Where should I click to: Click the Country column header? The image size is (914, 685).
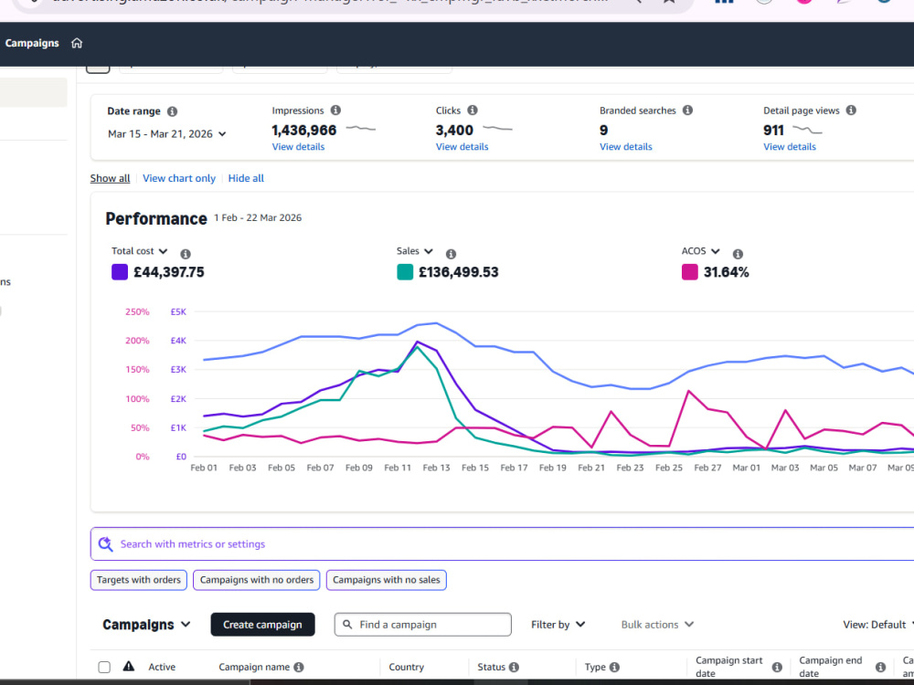(407, 667)
